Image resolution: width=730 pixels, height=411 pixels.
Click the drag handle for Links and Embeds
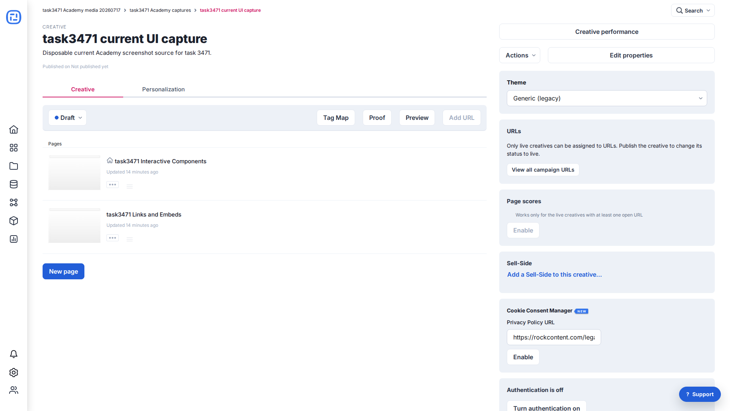pyautogui.click(x=130, y=239)
